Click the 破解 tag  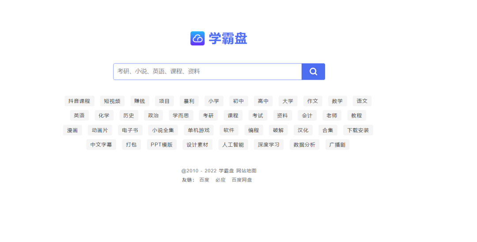tap(278, 130)
